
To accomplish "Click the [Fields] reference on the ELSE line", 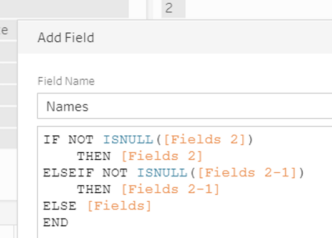I will [119, 206].
